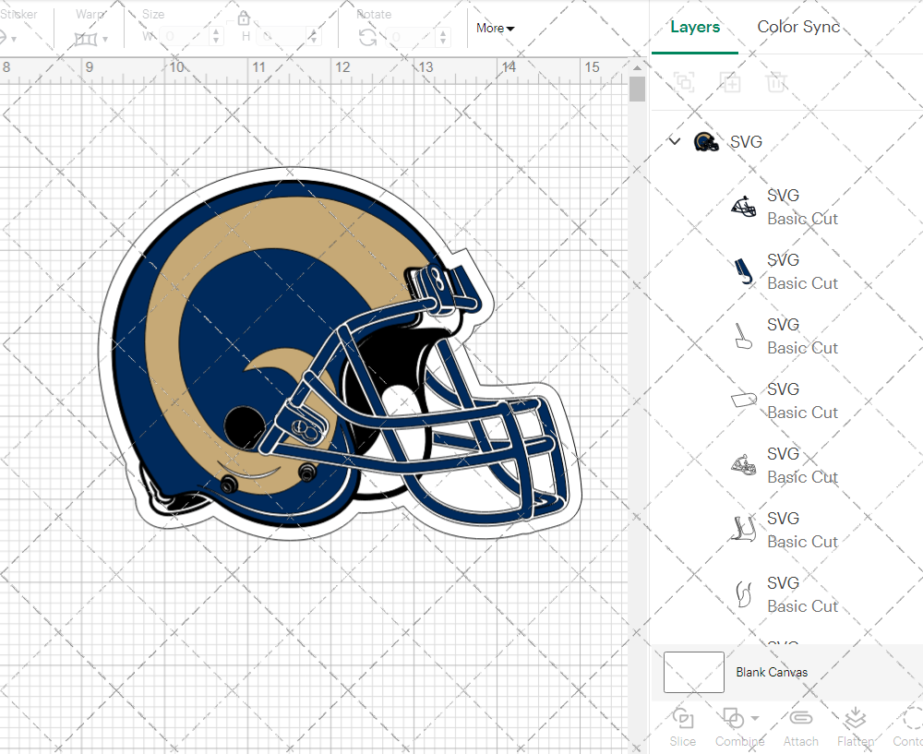
Task: Select the facemask outline layer thumbnail
Action: coord(743,207)
